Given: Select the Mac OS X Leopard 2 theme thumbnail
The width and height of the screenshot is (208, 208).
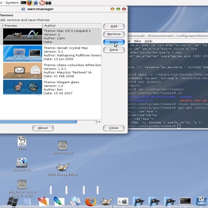Looking at the screenshot, I should click(22, 36).
